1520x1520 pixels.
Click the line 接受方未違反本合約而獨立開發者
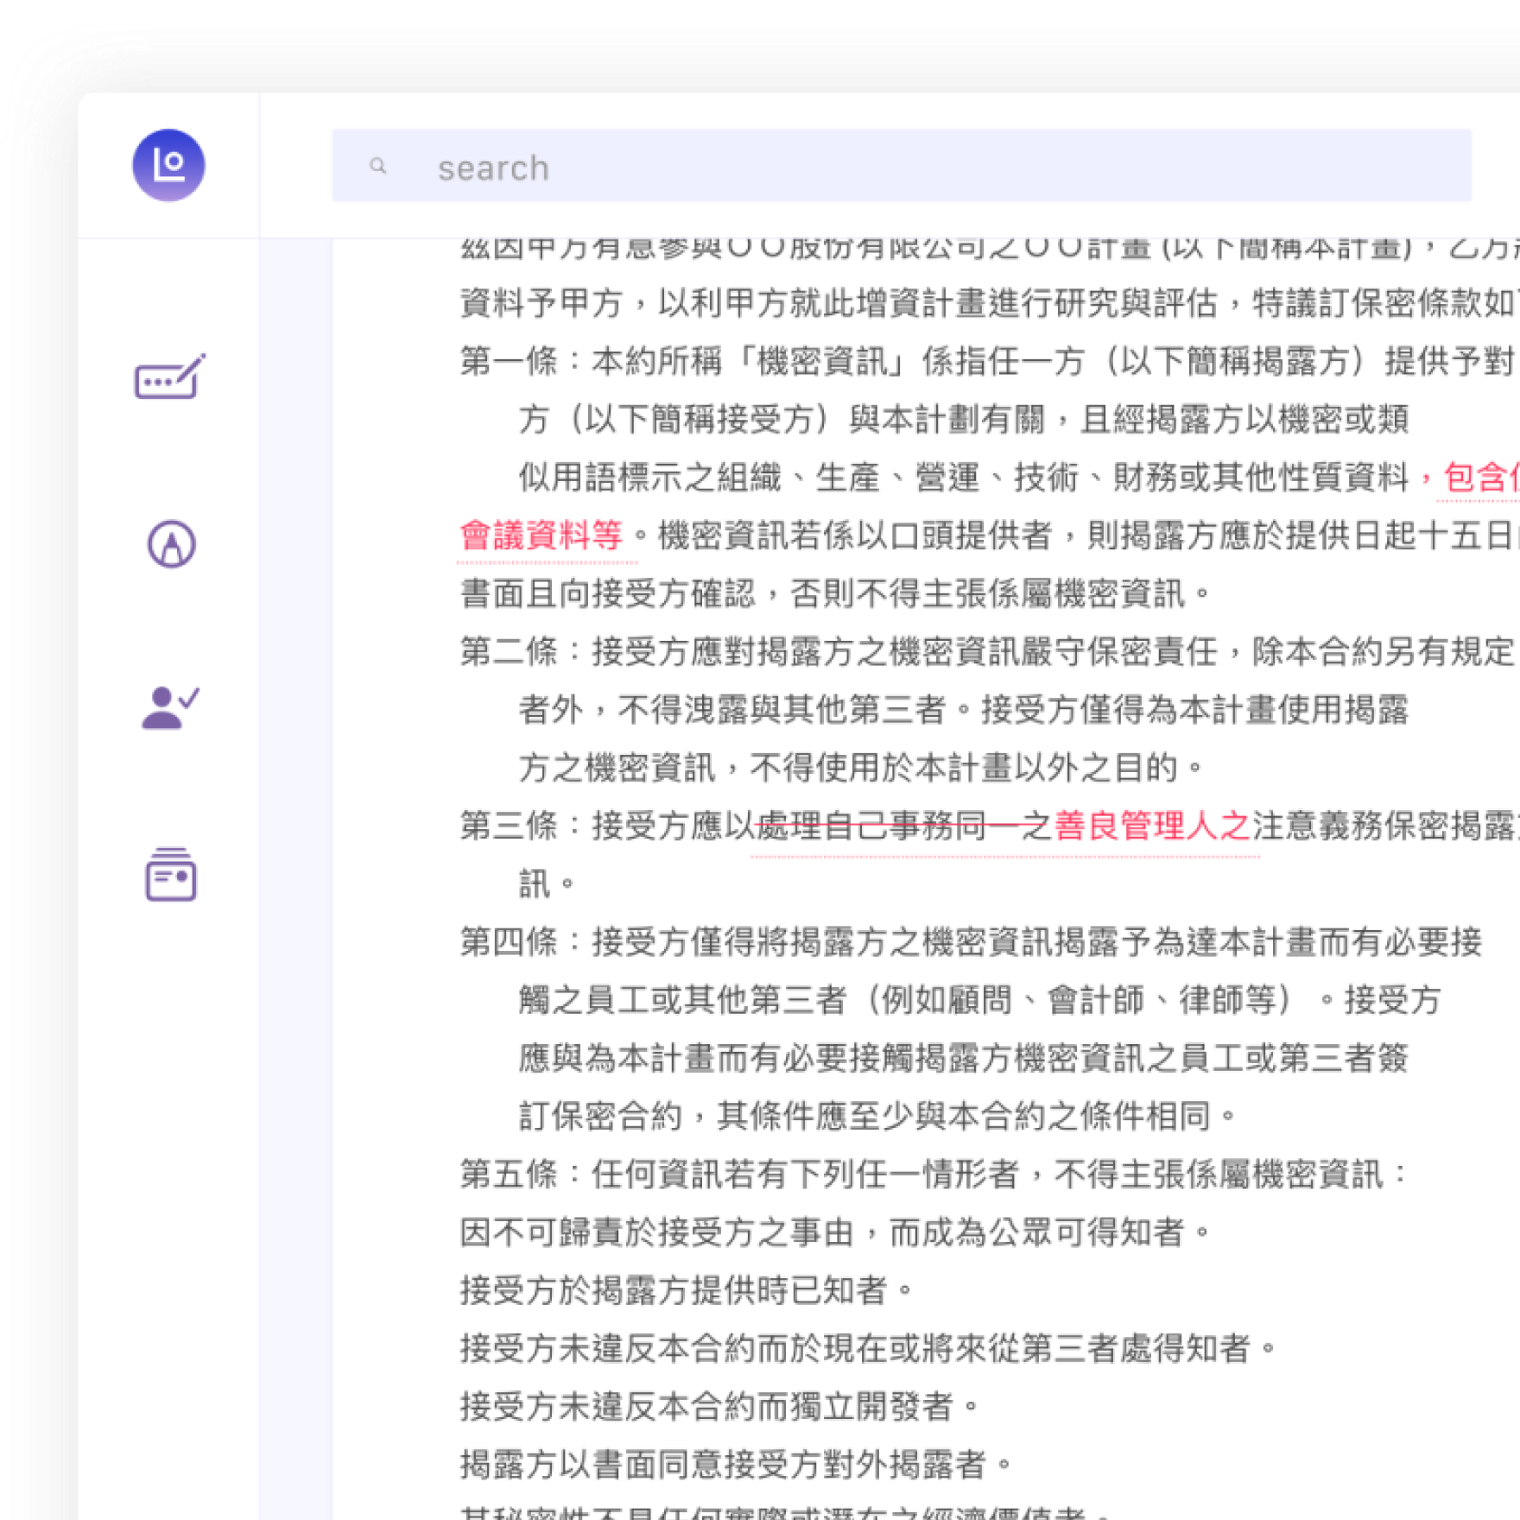719,1406
